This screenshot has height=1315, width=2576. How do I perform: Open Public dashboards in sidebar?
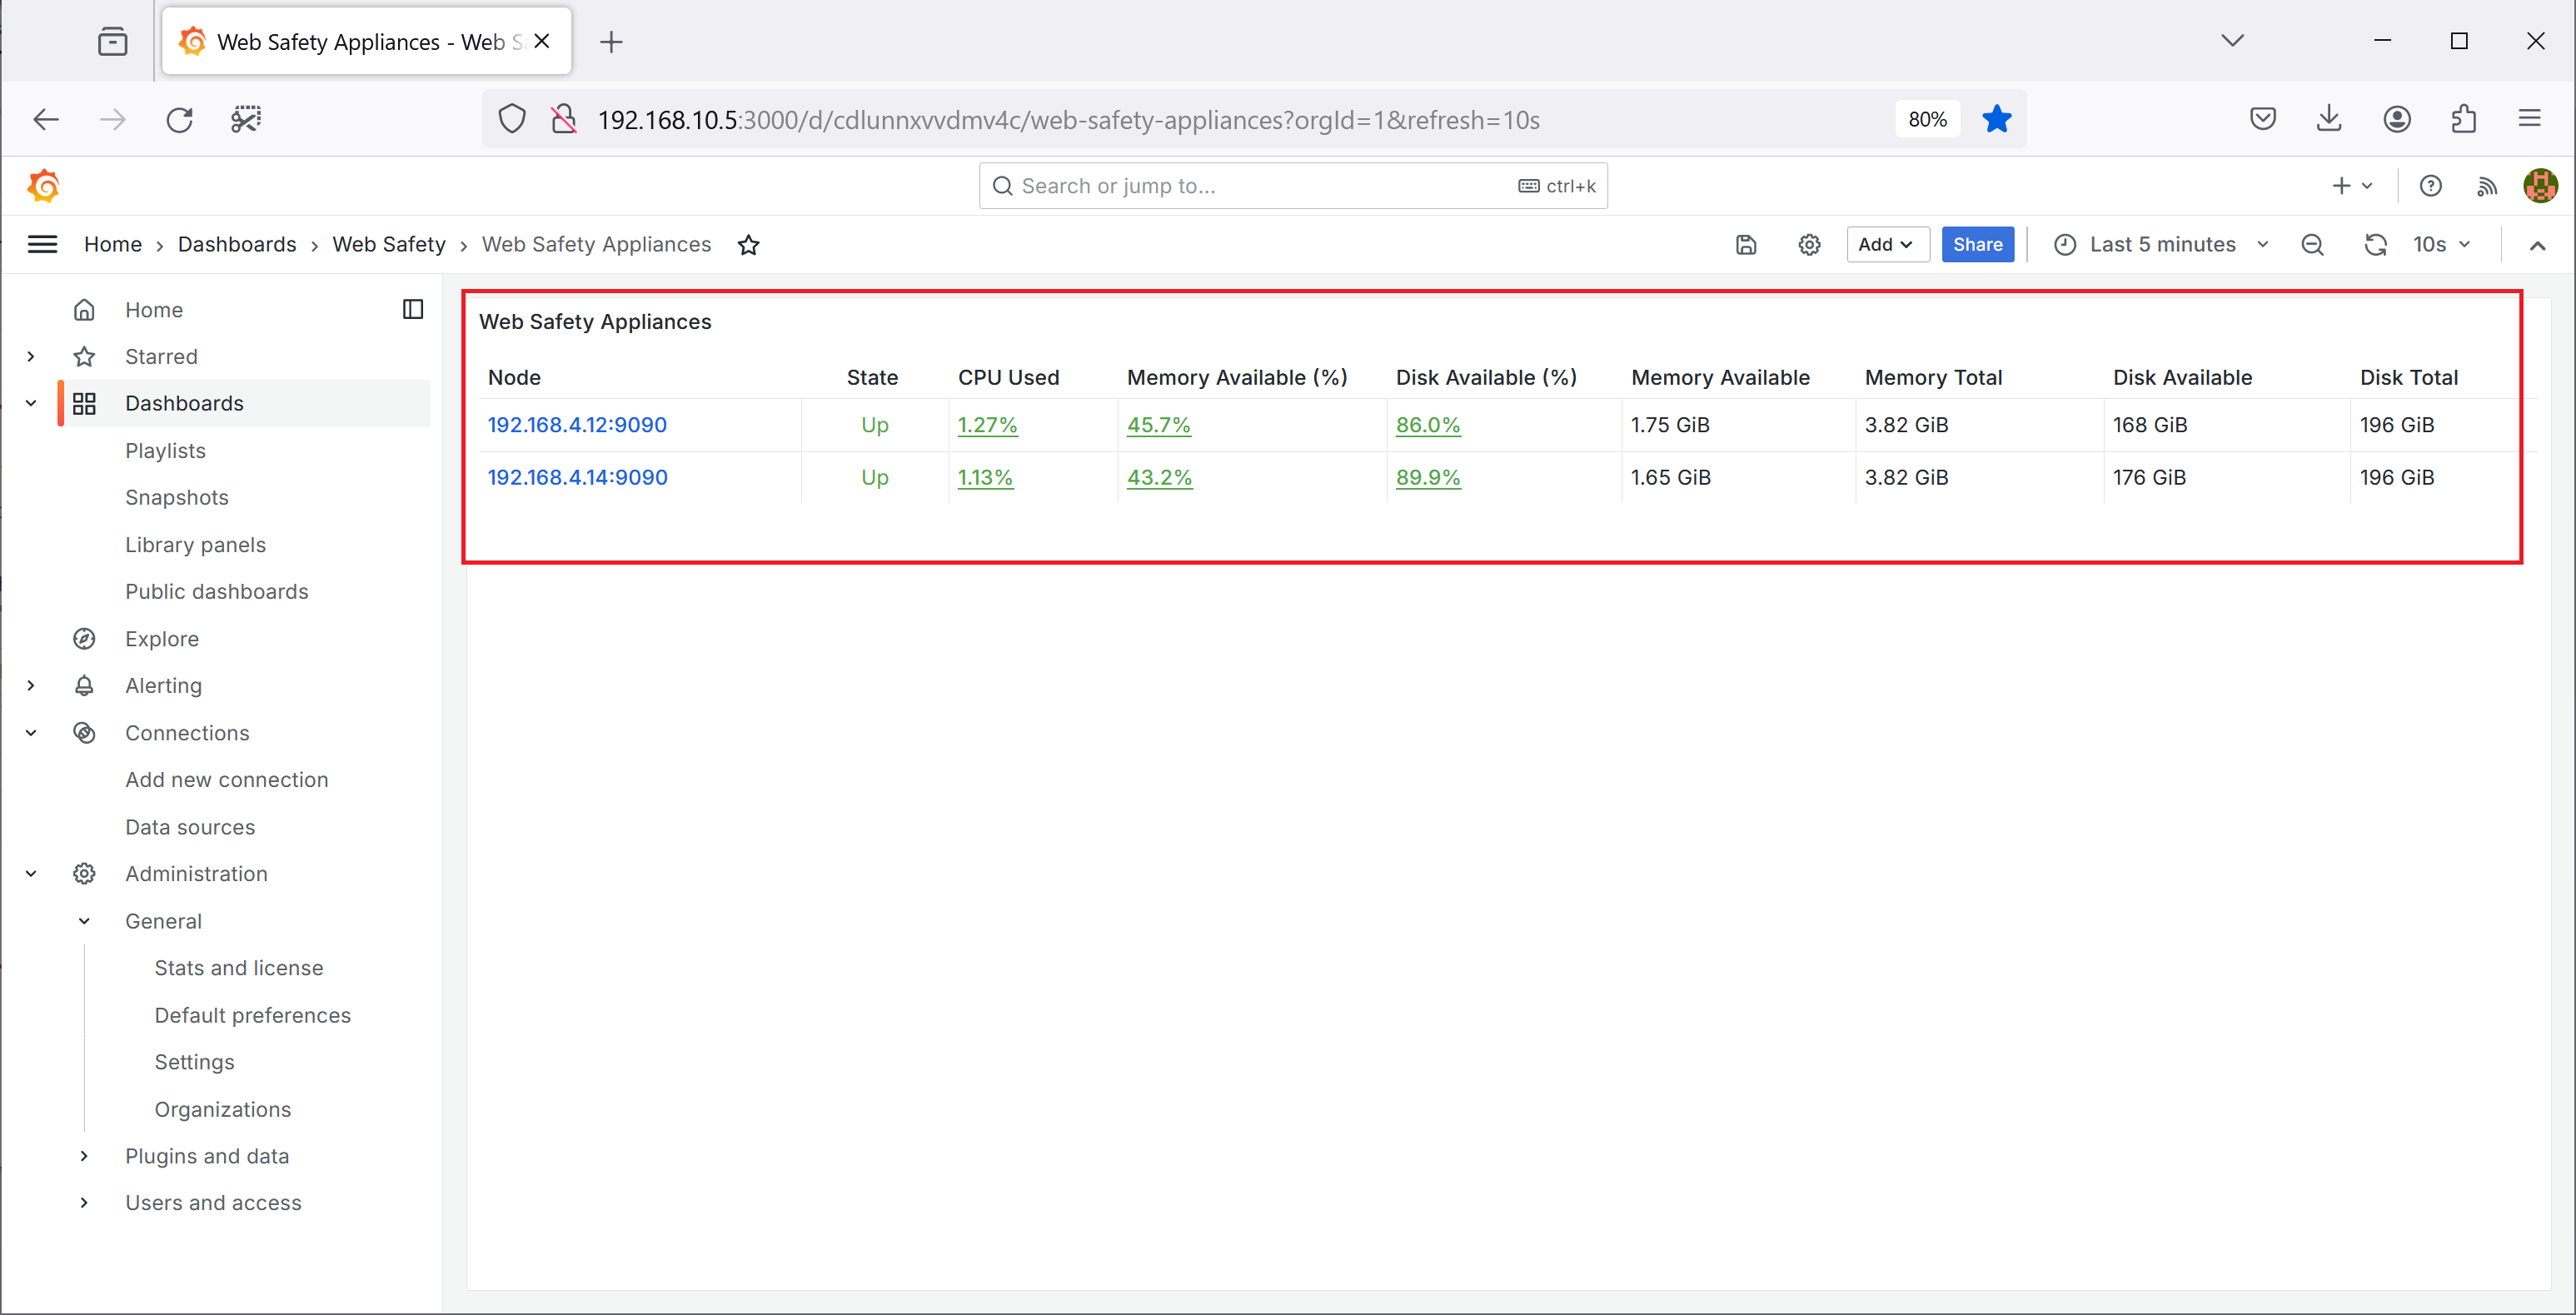point(217,592)
